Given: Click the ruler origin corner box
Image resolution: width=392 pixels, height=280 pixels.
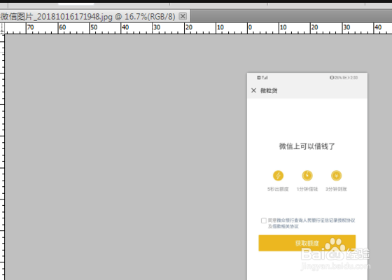Looking at the screenshot, I should (2, 28).
